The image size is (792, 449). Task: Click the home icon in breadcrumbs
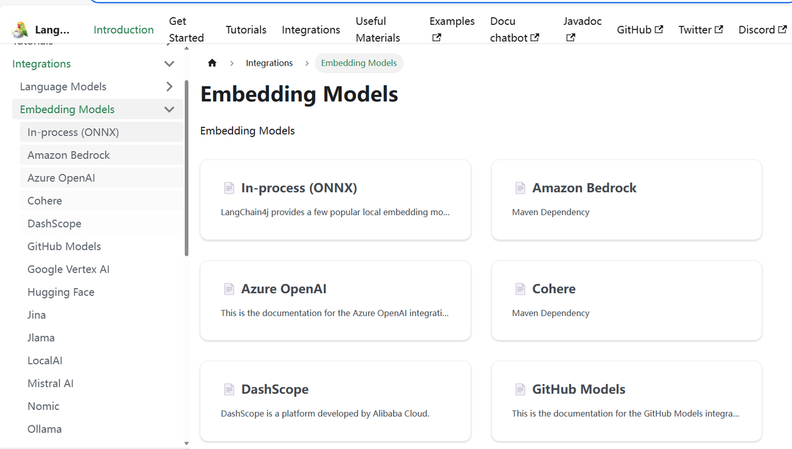[x=212, y=63]
